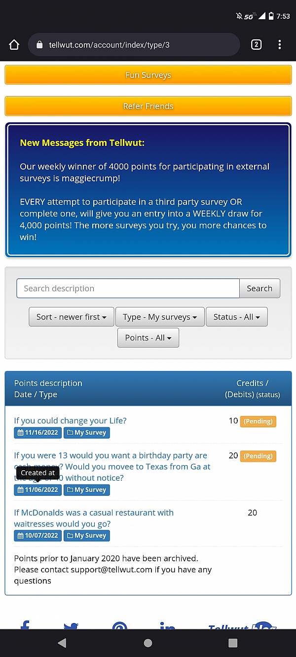This screenshot has height=657, width=296.
Task: Open the 'If you could change your Life?' link
Action: [x=70, y=420]
